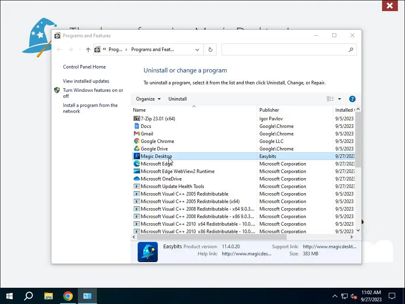405x304 pixels.
Task: Click the Prog... breadcrumb segment
Action: (115, 49)
